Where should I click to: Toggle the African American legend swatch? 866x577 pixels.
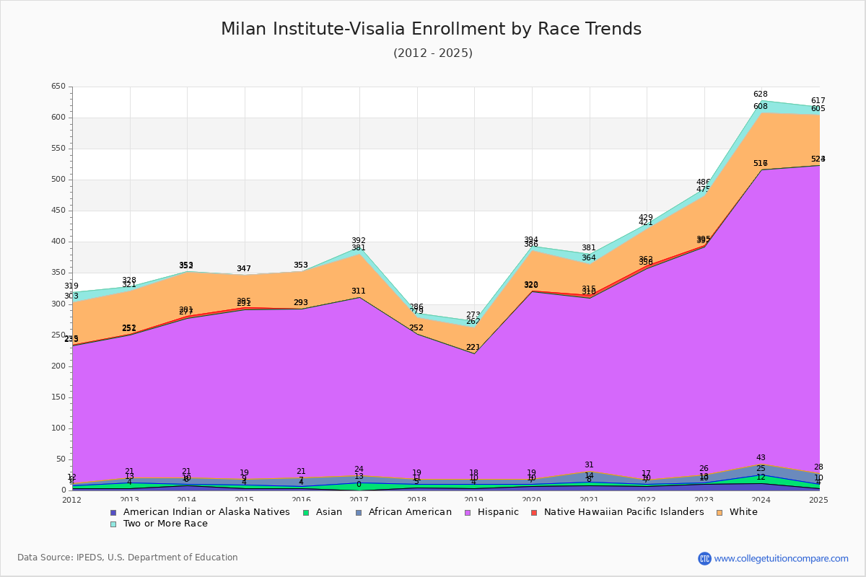(x=360, y=512)
